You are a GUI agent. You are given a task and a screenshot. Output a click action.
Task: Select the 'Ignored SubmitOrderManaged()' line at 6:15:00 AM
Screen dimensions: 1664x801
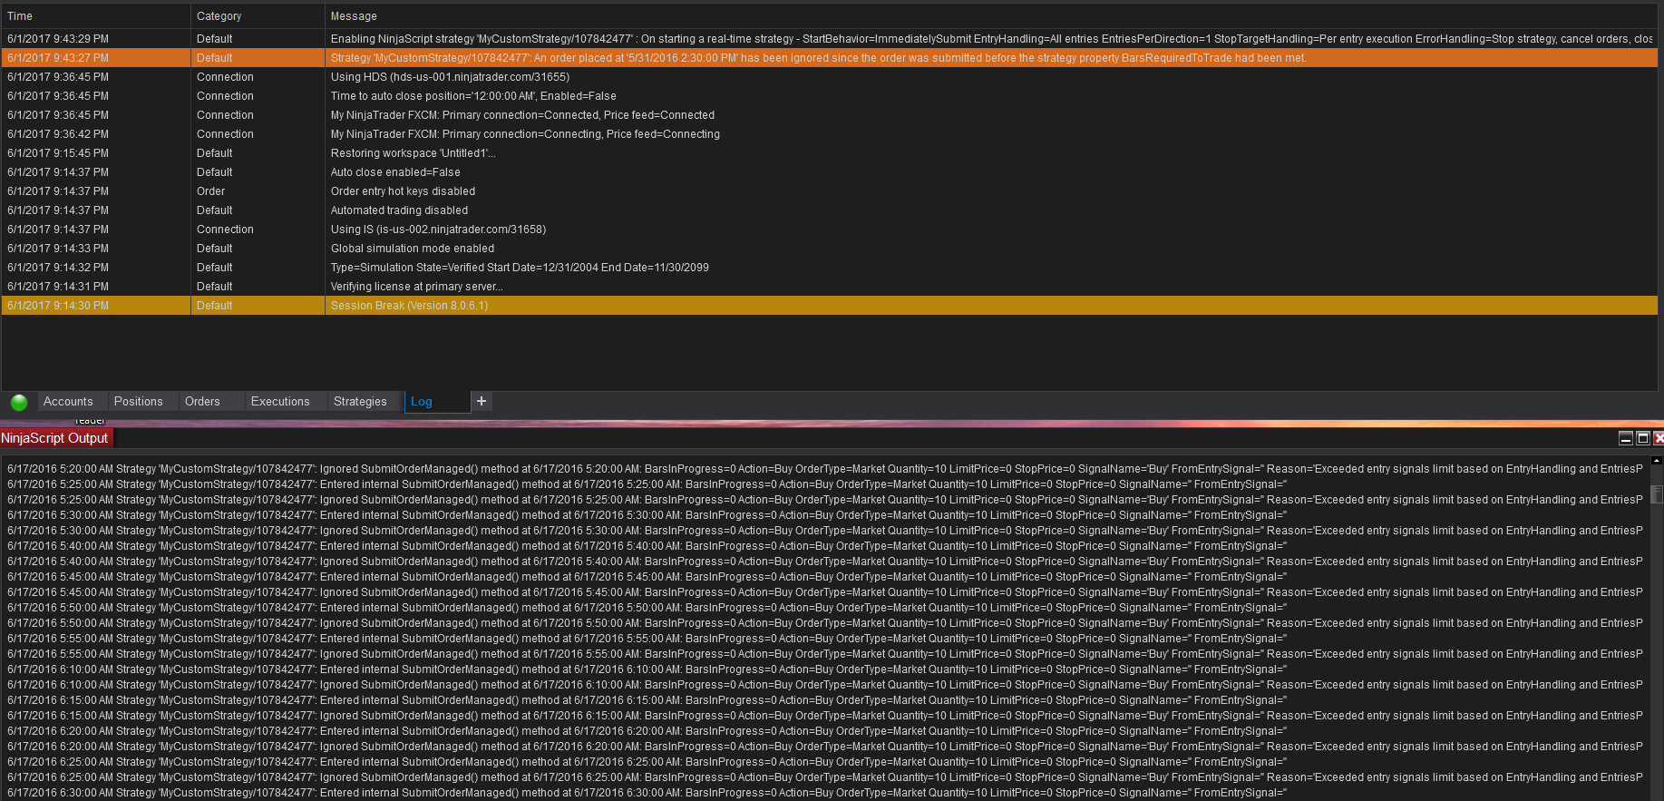[x=825, y=716]
